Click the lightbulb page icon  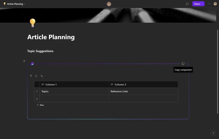[x=32, y=23]
